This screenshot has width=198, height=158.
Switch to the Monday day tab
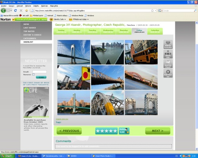pyautogui.click(x=77, y=31)
